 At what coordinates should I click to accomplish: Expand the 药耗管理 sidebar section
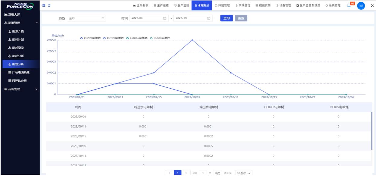[20, 89]
